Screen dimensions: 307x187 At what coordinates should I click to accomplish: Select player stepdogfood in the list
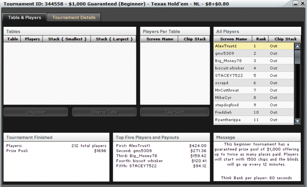(254, 105)
